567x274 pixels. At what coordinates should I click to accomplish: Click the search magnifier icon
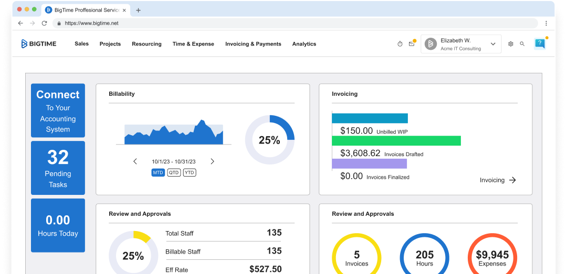pyautogui.click(x=522, y=44)
